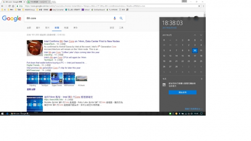Select February 14 in calendar

(x=176, y=56)
